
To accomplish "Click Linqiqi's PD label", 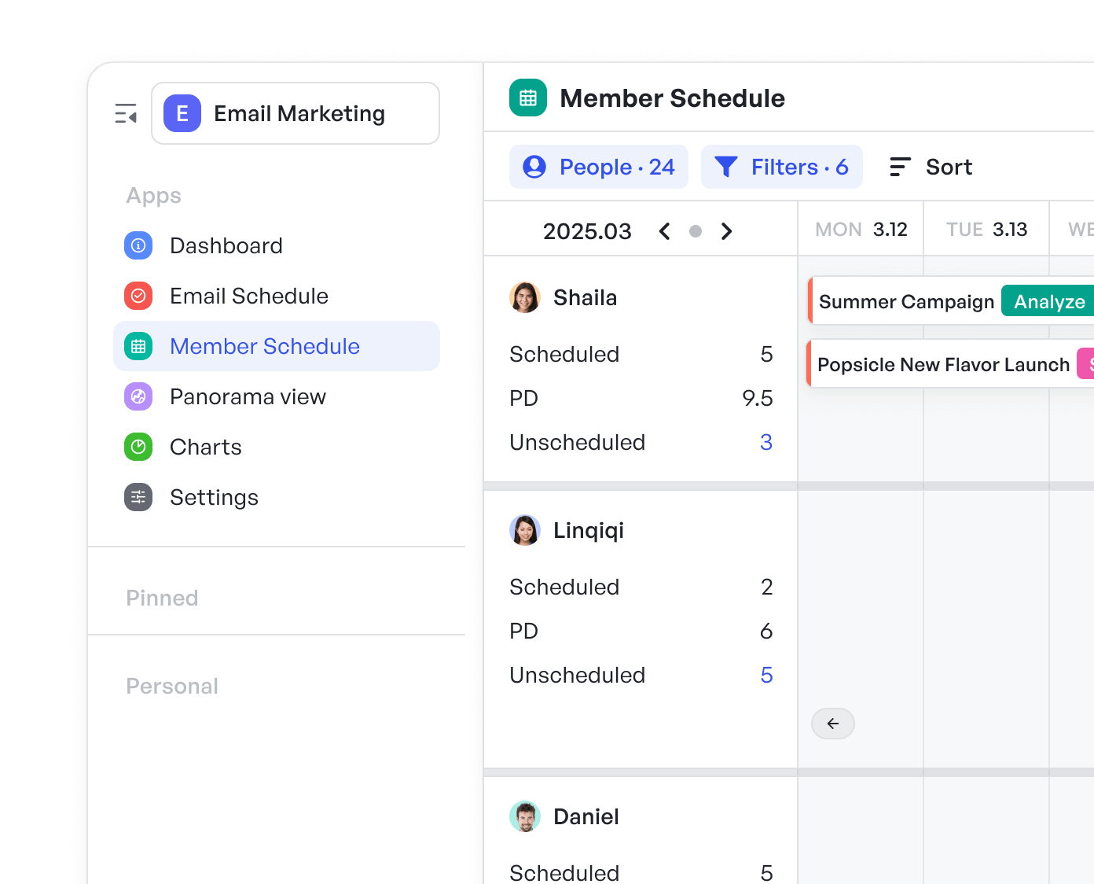I will 523,631.
